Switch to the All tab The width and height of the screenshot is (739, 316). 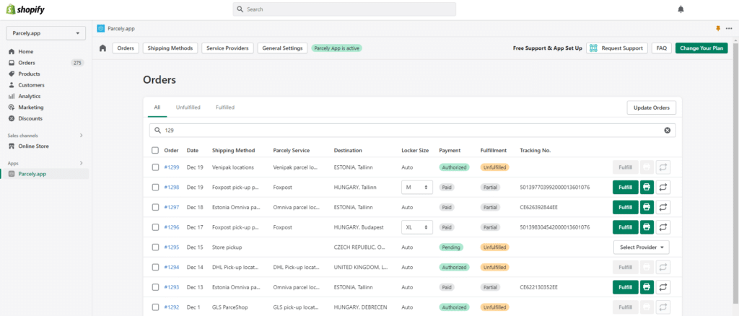tap(157, 107)
